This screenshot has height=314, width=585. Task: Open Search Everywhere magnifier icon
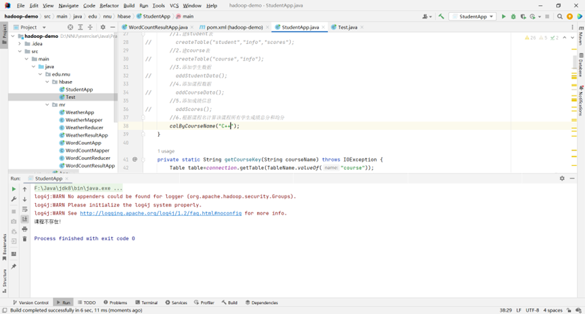[x=559, y=16]
